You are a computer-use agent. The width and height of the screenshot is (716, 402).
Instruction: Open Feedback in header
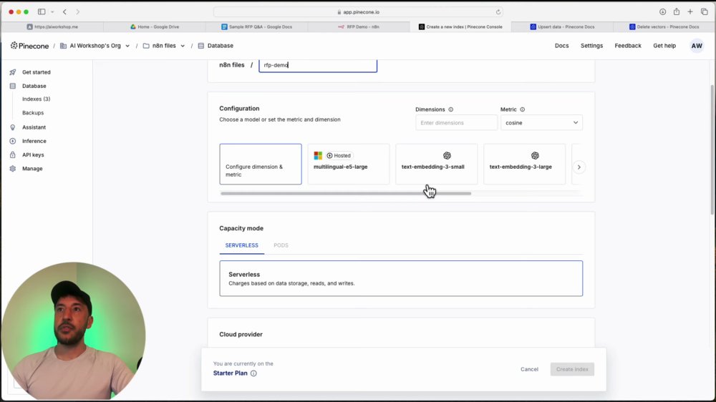(628, 46)
